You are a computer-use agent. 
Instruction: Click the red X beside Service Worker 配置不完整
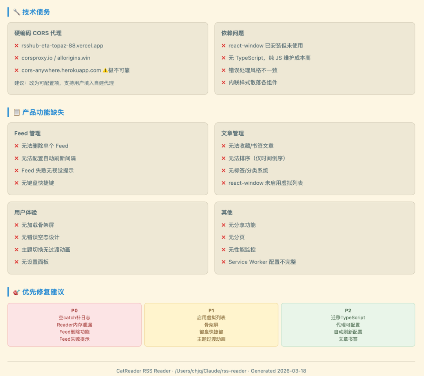pos(223,262)
